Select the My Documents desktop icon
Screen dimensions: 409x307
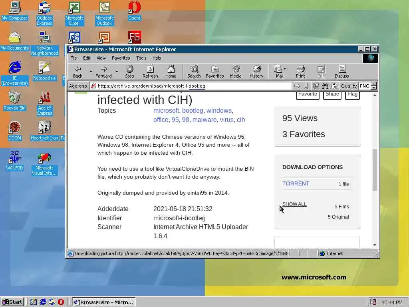point(15,41)
